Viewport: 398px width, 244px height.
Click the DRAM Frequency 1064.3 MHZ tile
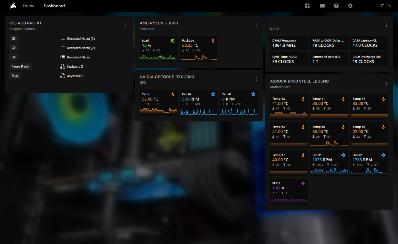click(x=289, y=43)
